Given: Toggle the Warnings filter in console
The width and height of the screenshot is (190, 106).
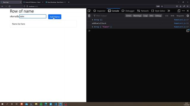Looking at the screenshot, I should [x=137, y=16].
